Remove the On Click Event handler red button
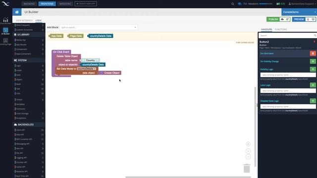 (x=313, y=53)
